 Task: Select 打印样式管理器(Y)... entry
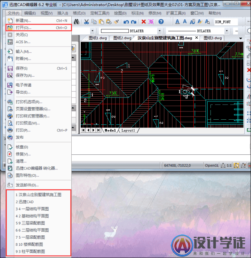click(39, 116)
